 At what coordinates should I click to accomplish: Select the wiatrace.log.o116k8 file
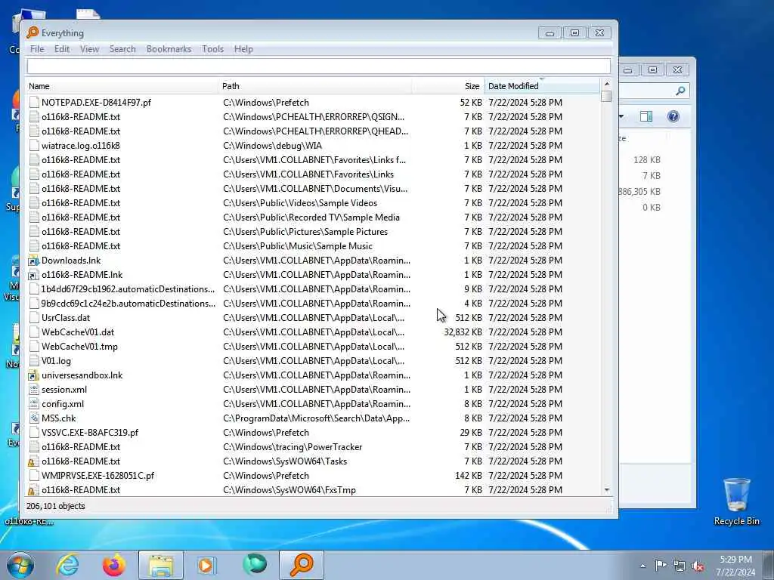(80, 146)
